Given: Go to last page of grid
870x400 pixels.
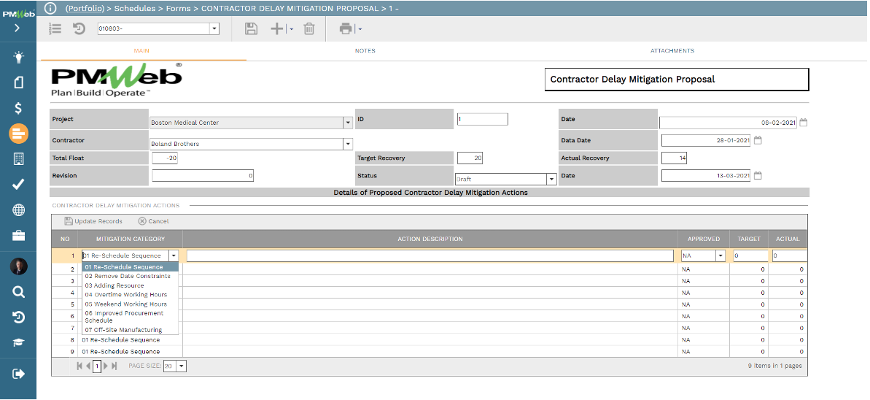Looking at the screenshot, I should point(114,366).
